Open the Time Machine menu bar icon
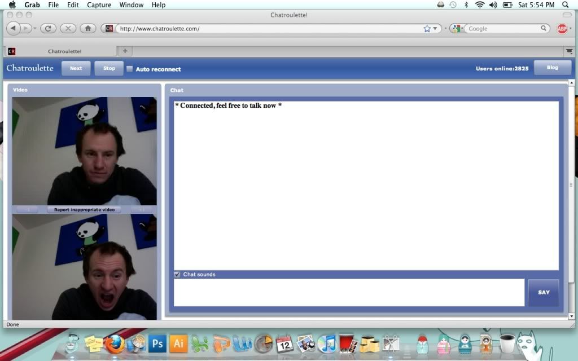The height and width of the screenshot is (361, 578). [453, 5]
